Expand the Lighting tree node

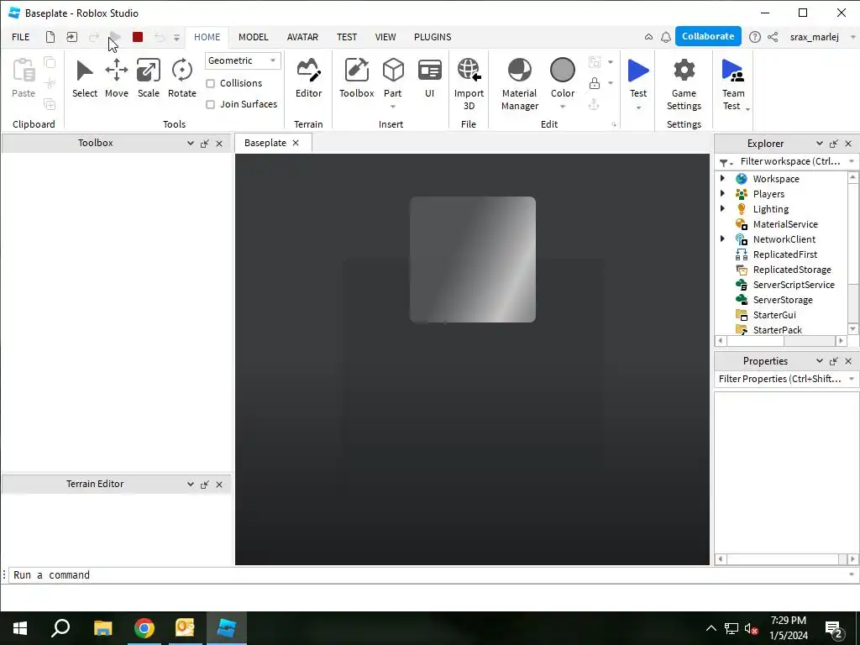pos(723,208)
